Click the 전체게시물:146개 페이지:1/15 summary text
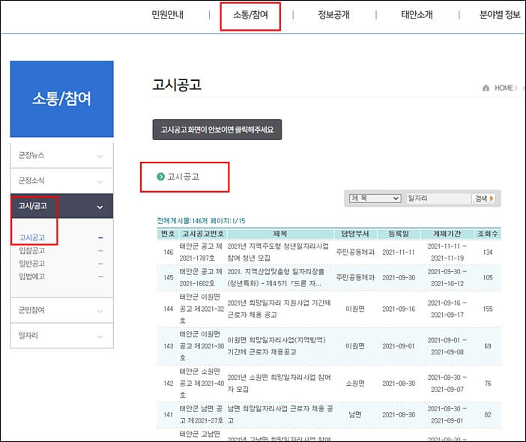Viewport: 526px width, 442px height. 201,221
